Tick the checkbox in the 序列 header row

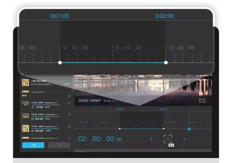point(69,96)
